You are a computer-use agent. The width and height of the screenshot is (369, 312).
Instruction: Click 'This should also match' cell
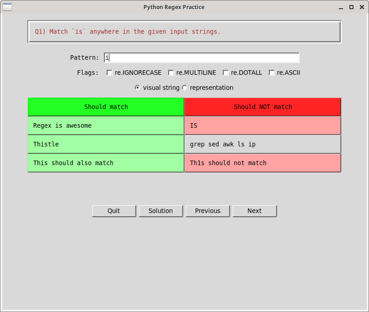point(106,163)
